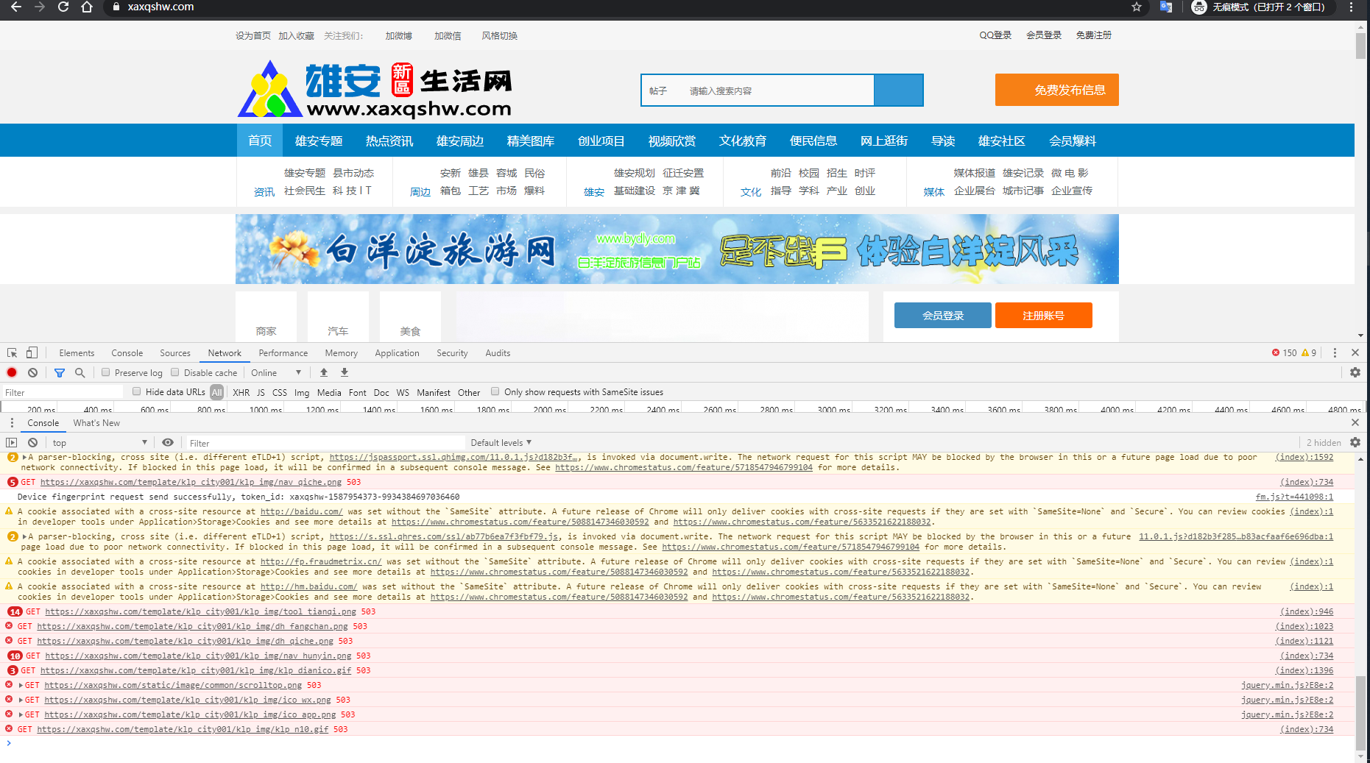Click the orange 免费发布信息 button
The width and height of the screenshot is (1370, 763).
point(1056,90)
